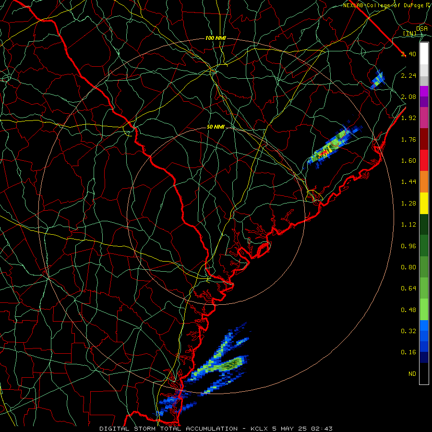Screen dimensions: 432x432
Task: Click the KCLX station identifier in caption
Action: pos(259,429)
